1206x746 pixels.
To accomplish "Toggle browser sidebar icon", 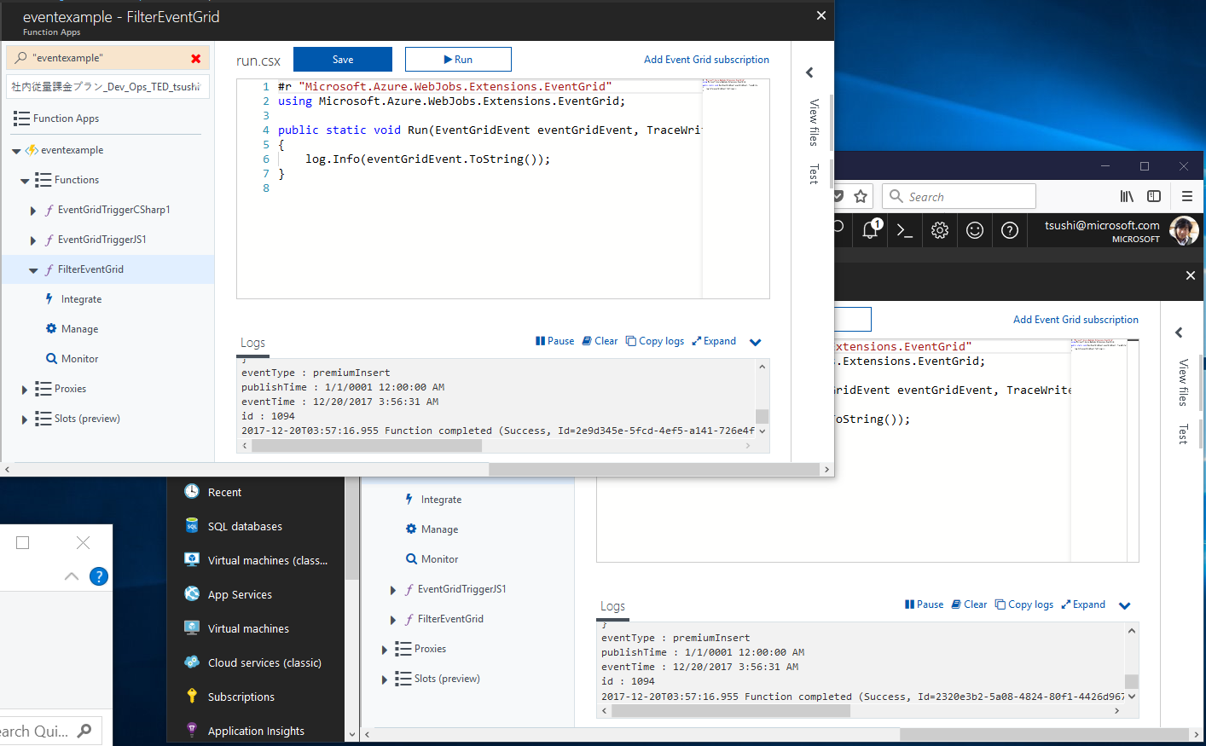I will 1154,196.
